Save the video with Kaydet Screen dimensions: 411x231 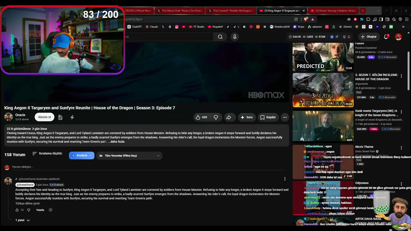[268, 117]
